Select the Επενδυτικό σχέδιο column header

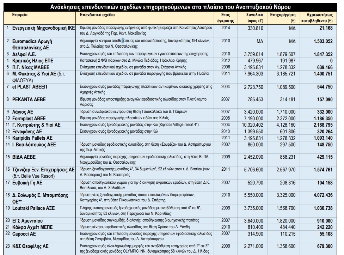tap(94, 16)
